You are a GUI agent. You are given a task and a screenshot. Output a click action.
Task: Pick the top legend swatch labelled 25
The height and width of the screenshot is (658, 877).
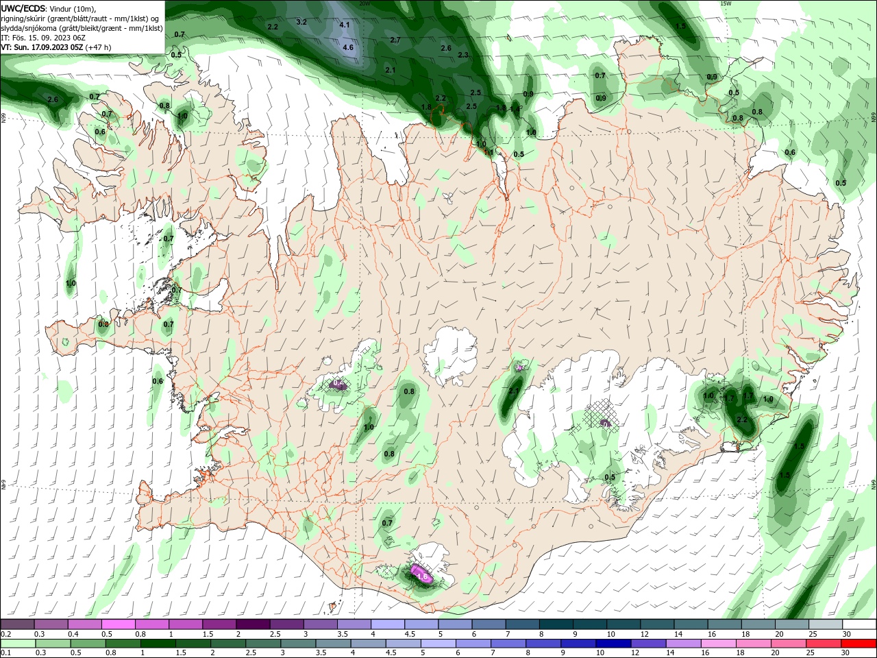(826, 624)
